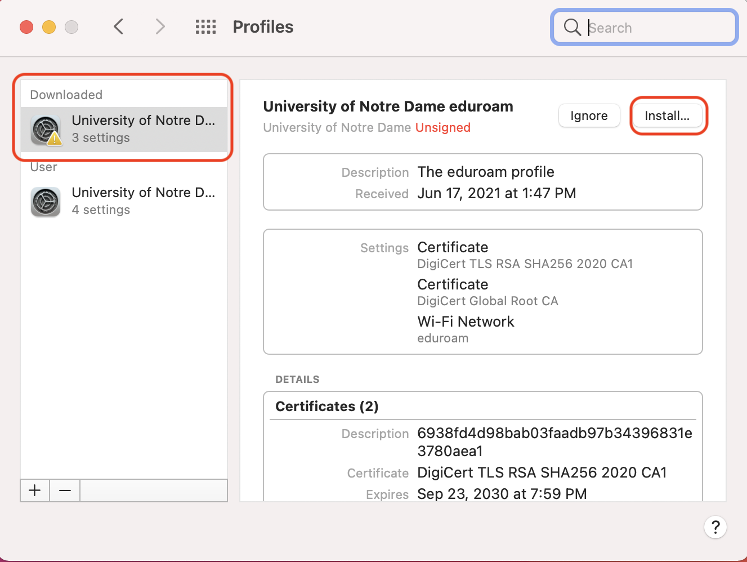Click 'The eduroam profile' description text

486,172
